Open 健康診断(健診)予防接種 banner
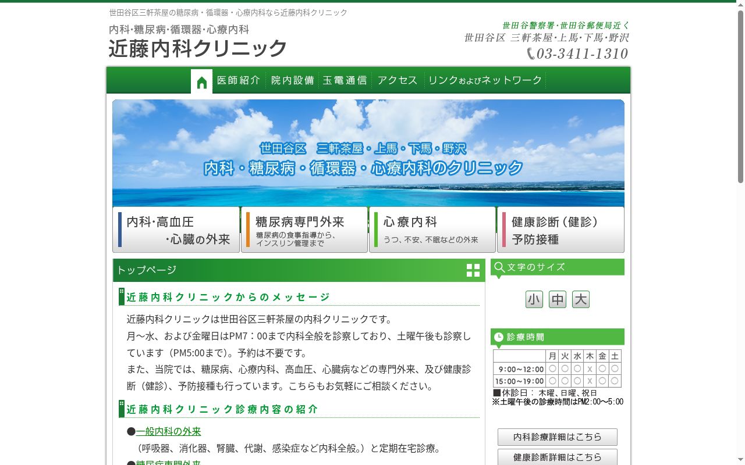This screenshot has width=745, height=465. click(x=560, y=230)
